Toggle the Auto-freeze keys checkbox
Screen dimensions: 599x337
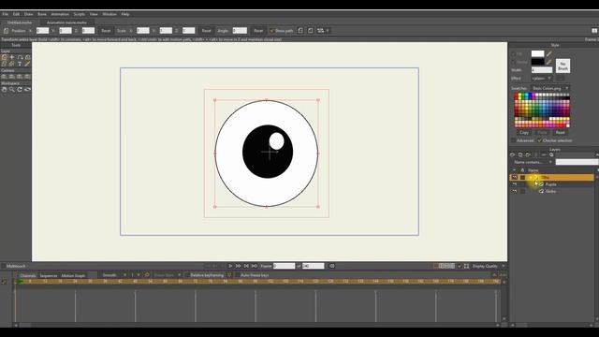(x=237, y=275)
